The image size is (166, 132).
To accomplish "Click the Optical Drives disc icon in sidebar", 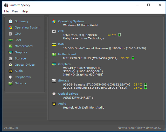I will (10, 65).
